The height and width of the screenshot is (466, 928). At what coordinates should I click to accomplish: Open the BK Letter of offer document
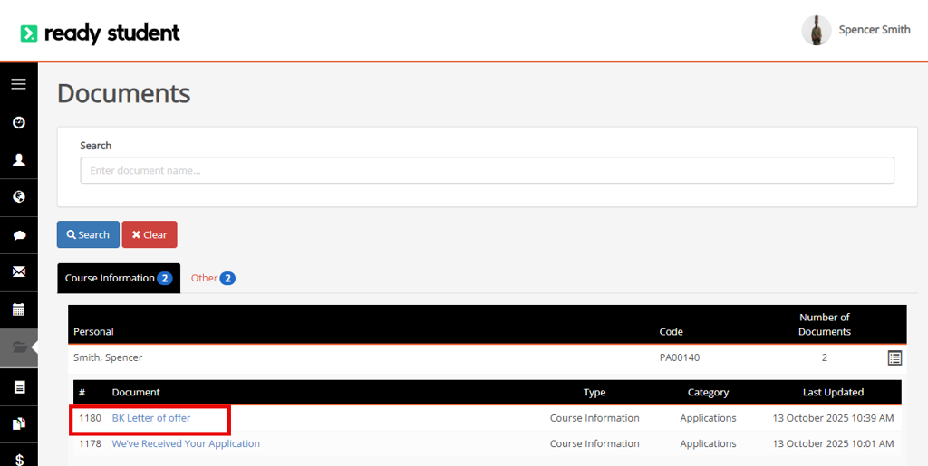[151, 418]
